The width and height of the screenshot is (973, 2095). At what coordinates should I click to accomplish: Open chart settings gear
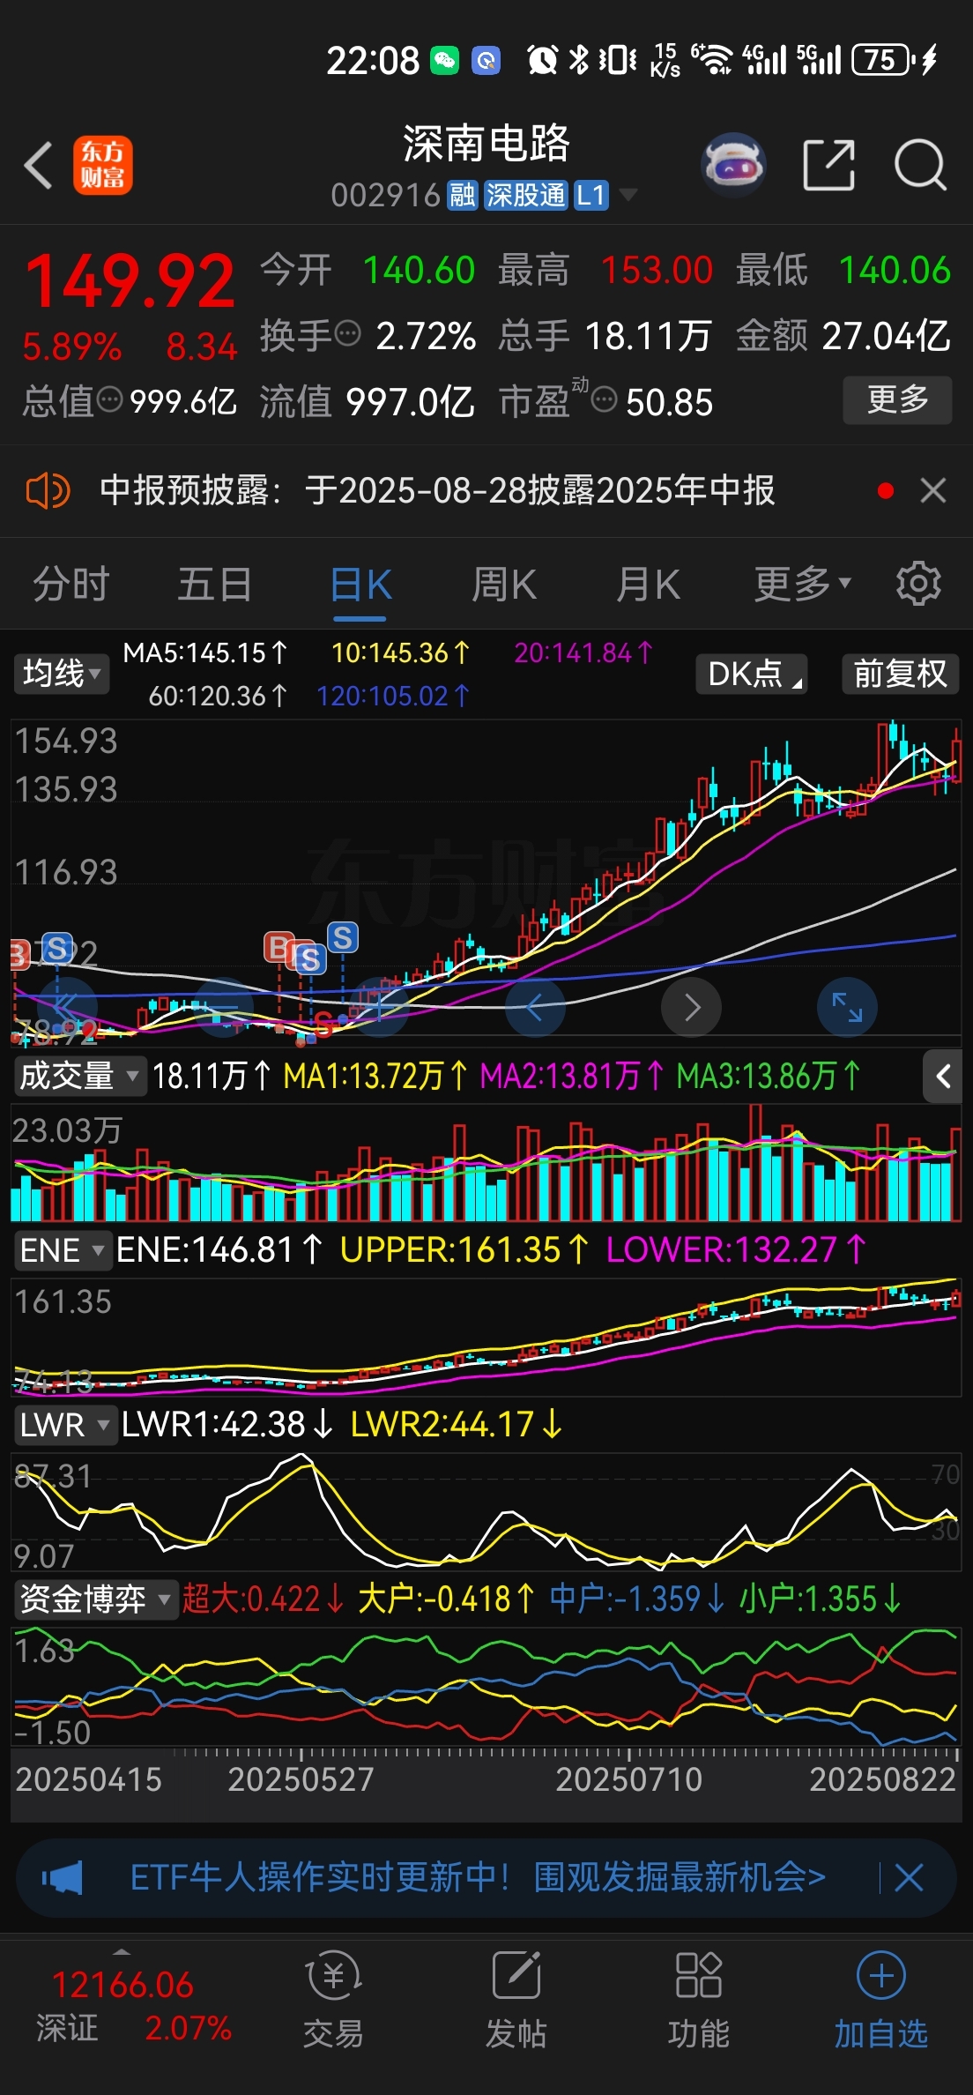918,583
